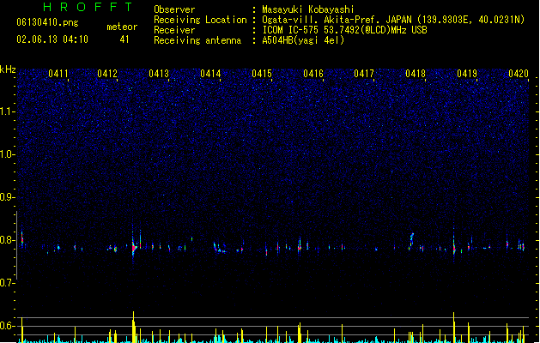Click observer name Masayuki Kobayashi
This screenshot has height=343, width=540.
tap(308, 9)
